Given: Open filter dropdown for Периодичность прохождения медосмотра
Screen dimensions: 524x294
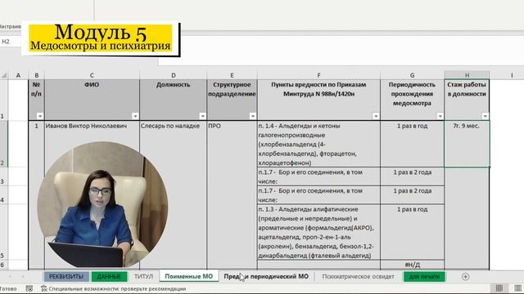Looking at the screenshot, I should pos(440,116).
